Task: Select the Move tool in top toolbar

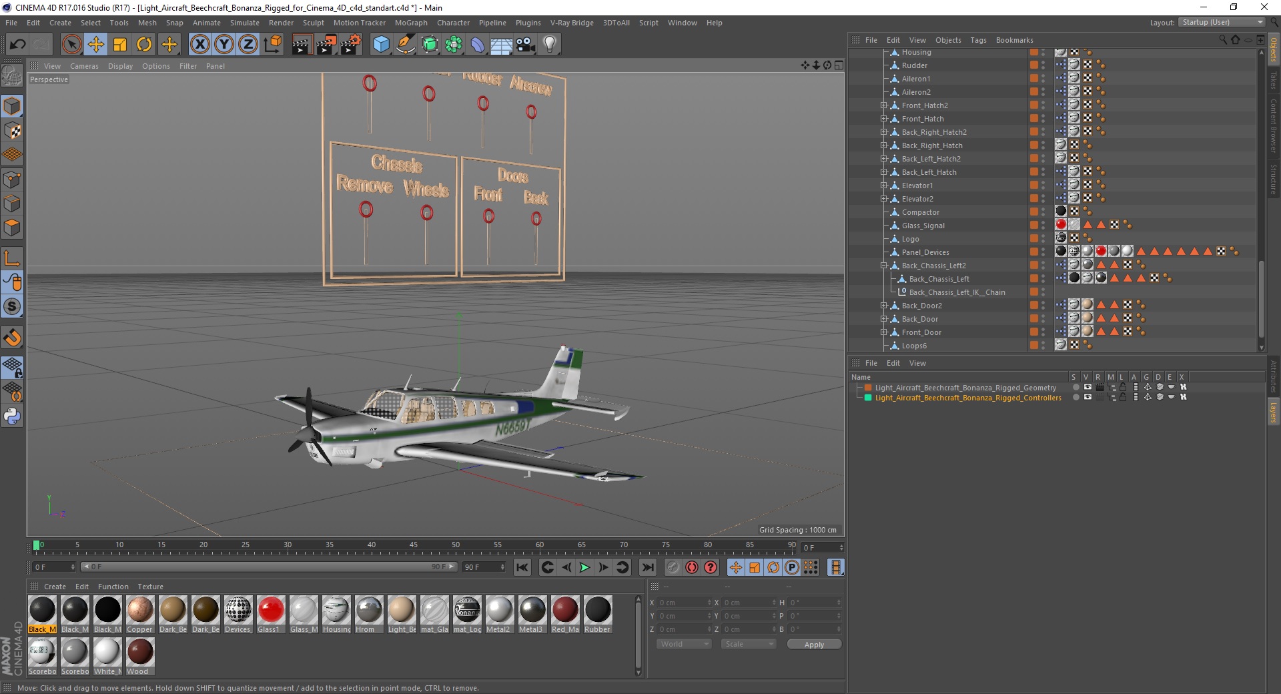Action: (x=95, y=45)
